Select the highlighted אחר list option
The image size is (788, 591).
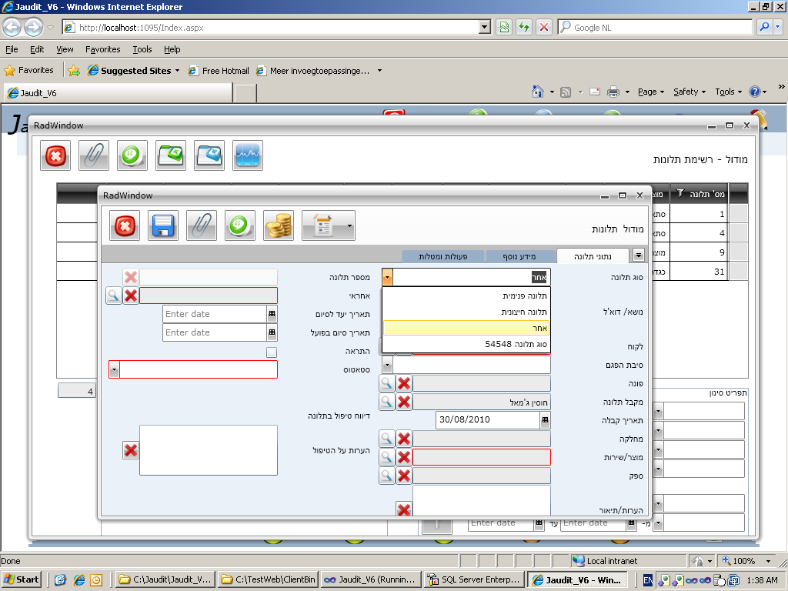(466, 328)
